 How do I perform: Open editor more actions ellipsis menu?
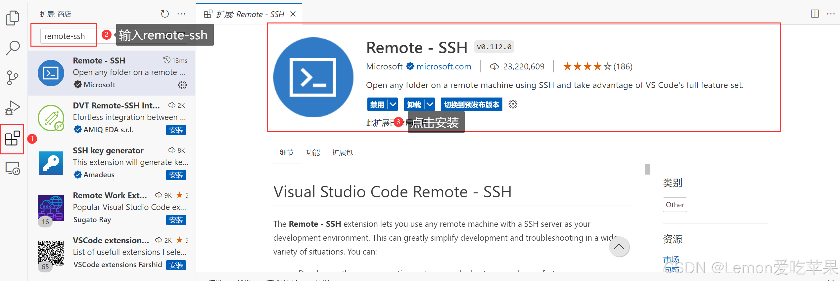(x=831, y=14)
